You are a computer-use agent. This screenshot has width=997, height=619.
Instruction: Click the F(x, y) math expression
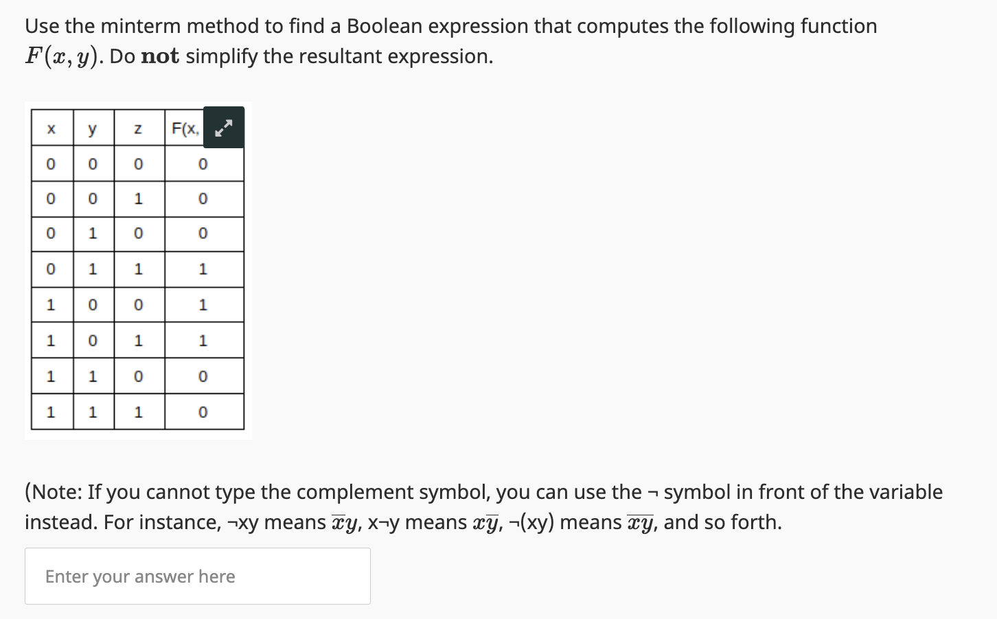[x=65, y=56]
